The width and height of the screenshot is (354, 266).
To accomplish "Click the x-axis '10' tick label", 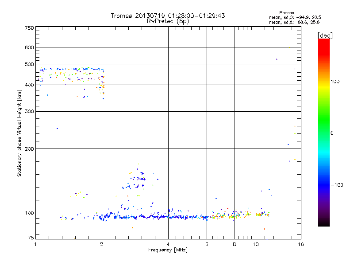I will tap(256, 244).
